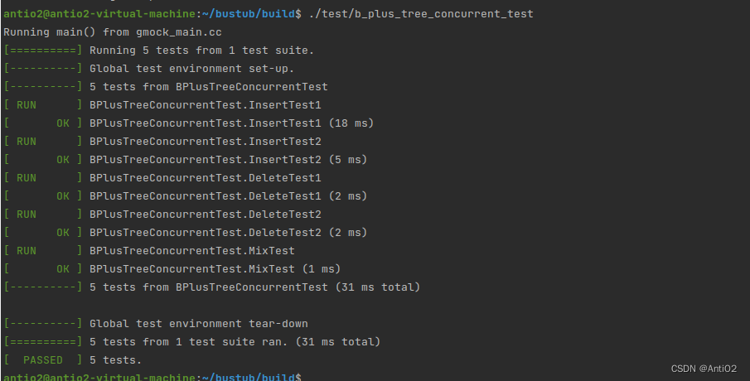
Task: Click the RUN label for InsertTest1
Action: (27, 105)
